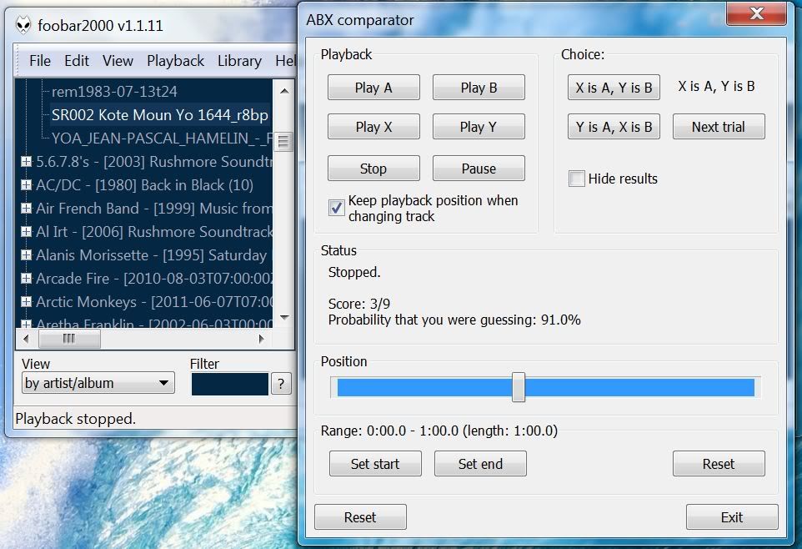Viewport: 802px width, 549px height.
Task: Click the Stop button in ABX comparator
Action: pyautogui.click(x=373, y=169)
